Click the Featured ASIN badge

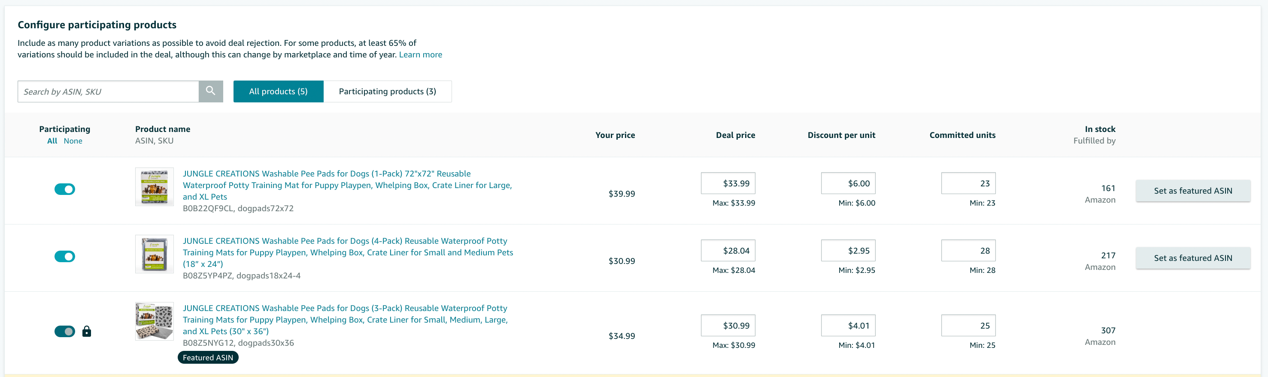[x=208, y=358]
